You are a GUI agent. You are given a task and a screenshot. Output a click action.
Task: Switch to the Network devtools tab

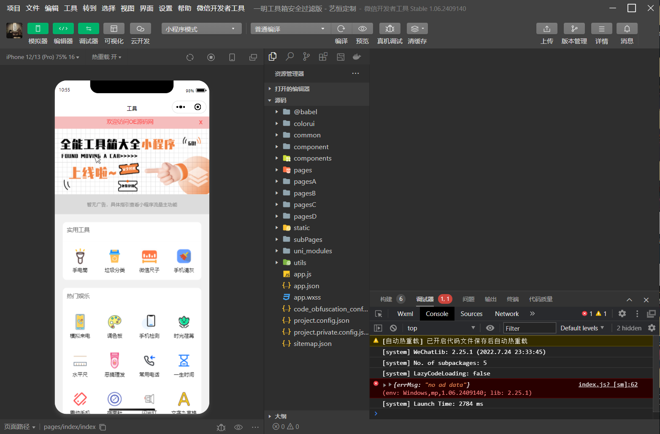507,313
